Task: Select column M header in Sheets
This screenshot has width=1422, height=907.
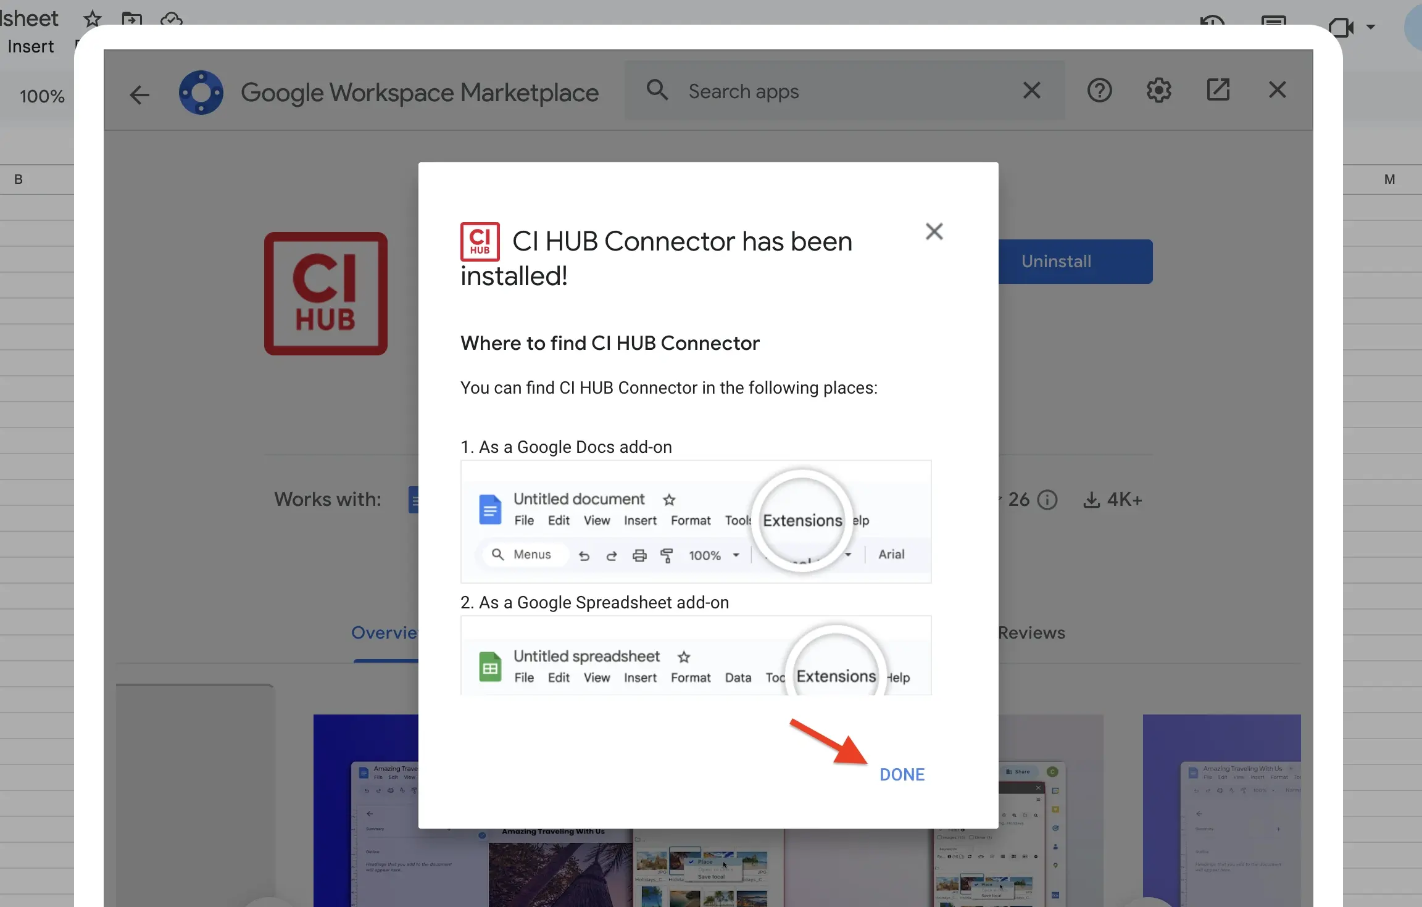Action: pos(1389,180)
